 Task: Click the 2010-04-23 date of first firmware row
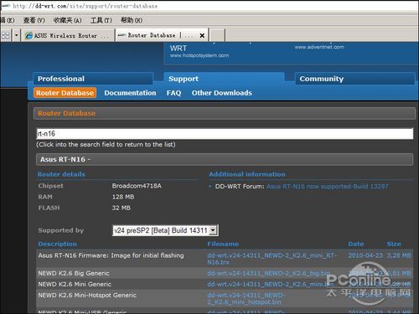365,255
